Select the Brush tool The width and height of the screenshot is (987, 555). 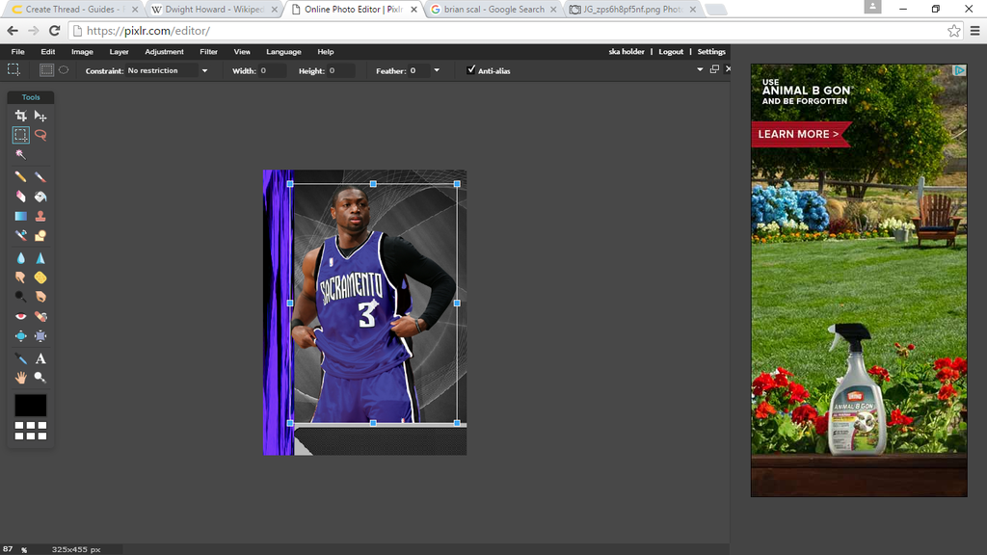click(x=40, y=177)
